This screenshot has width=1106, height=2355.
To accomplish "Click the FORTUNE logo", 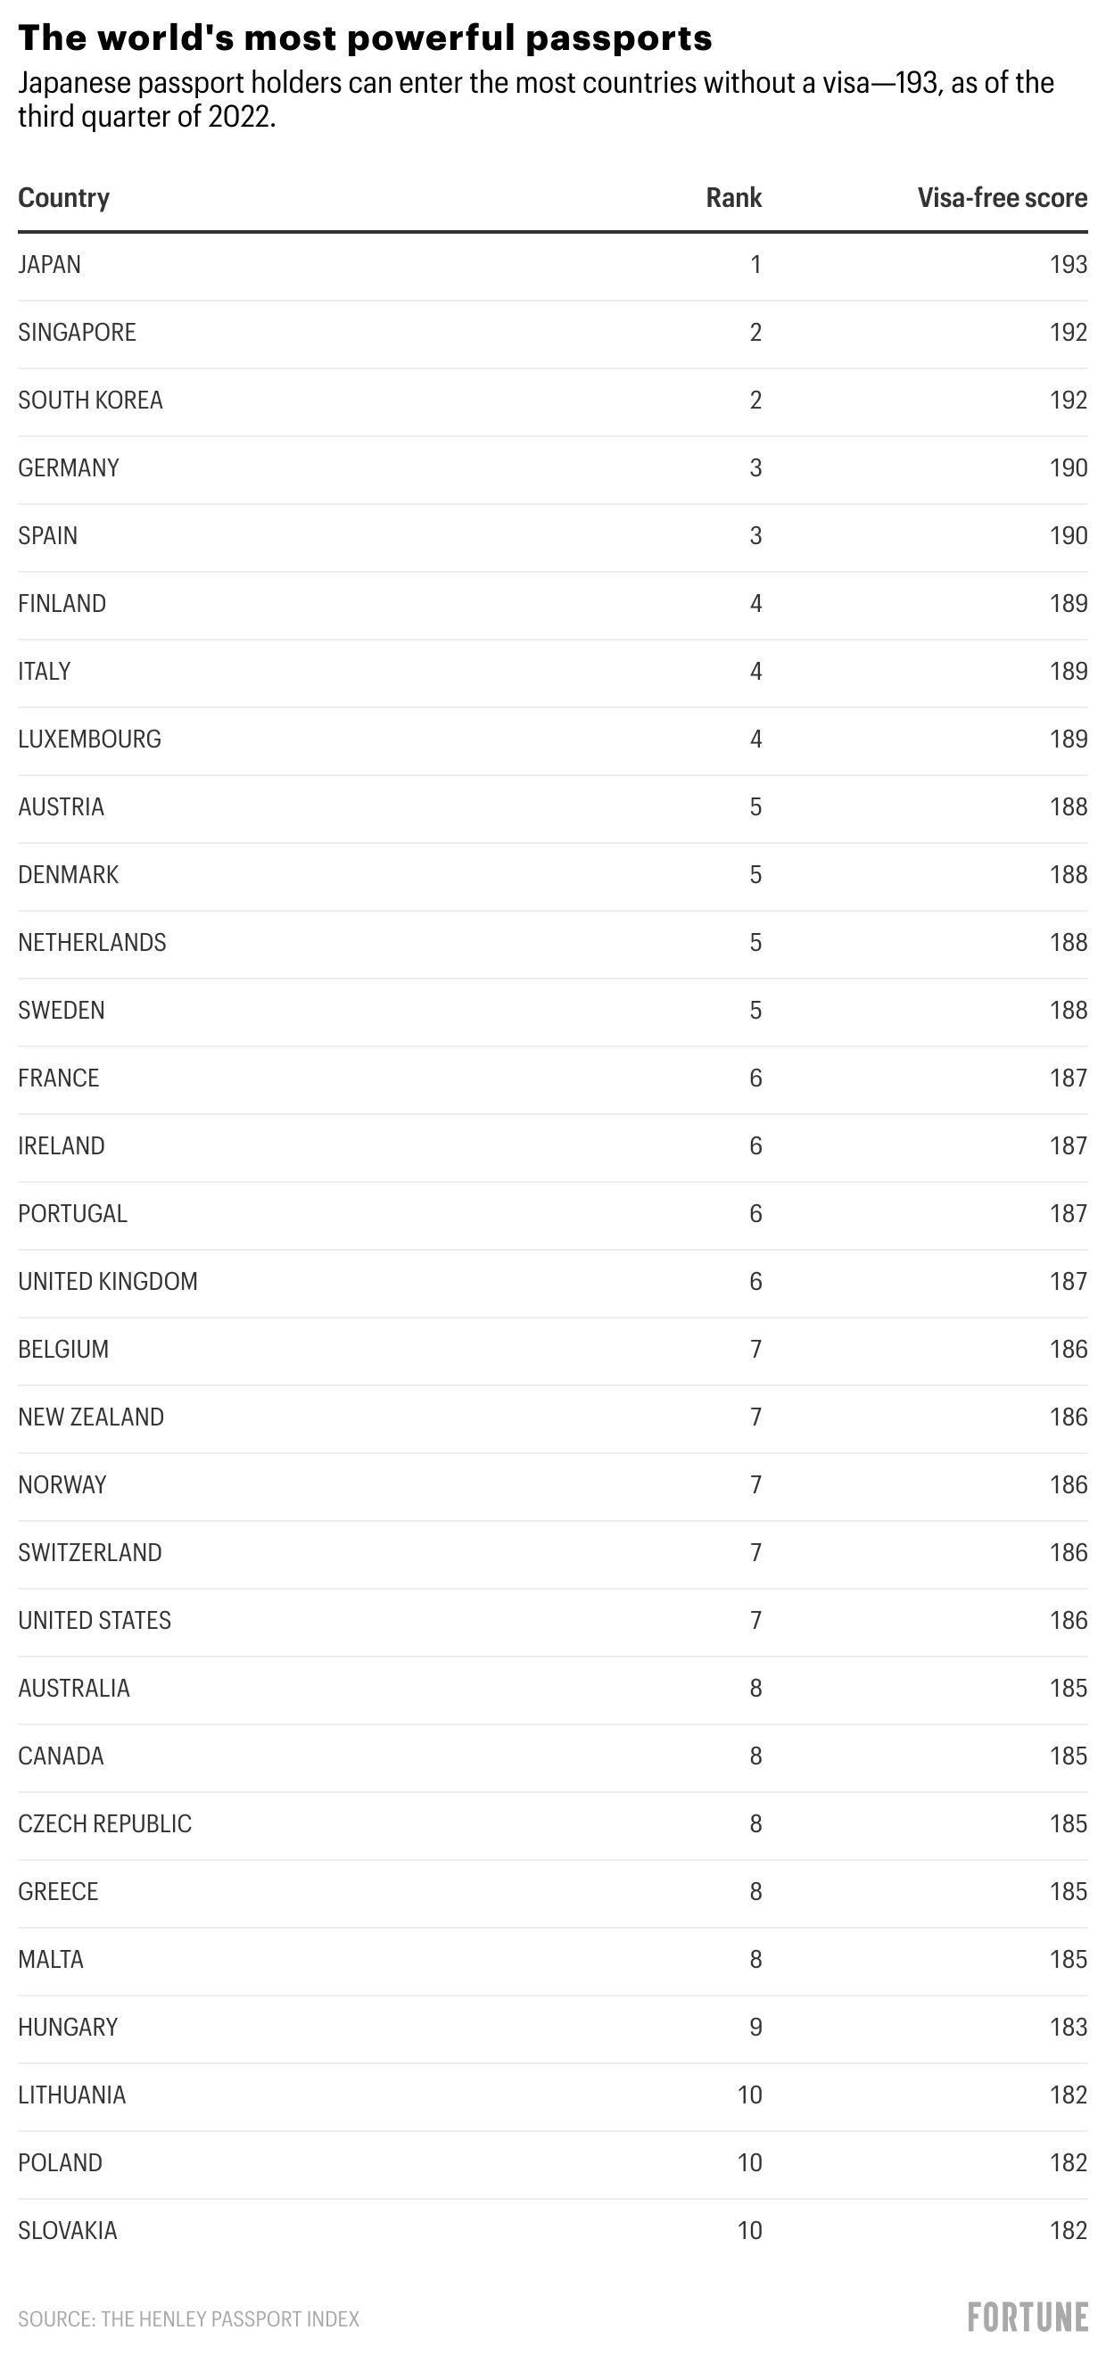I will coord(1028,2318).
